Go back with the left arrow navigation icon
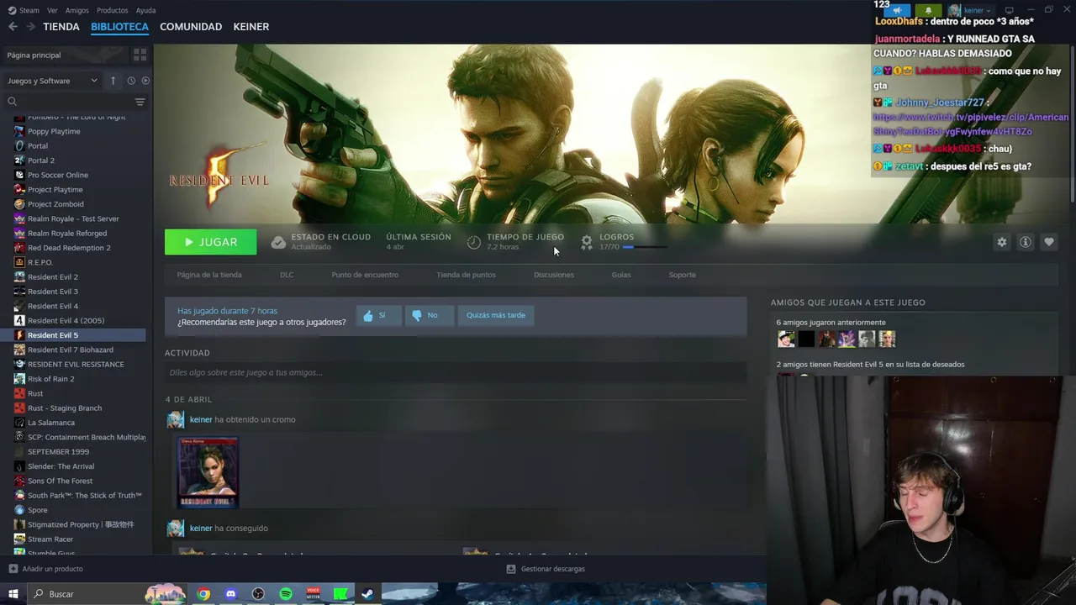Viewport: 1076px width, 605px height. [x=13, y=27]
